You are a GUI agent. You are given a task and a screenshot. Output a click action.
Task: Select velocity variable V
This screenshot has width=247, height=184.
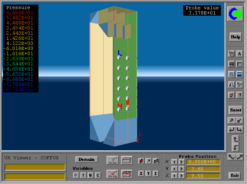(x=90, y=175)
